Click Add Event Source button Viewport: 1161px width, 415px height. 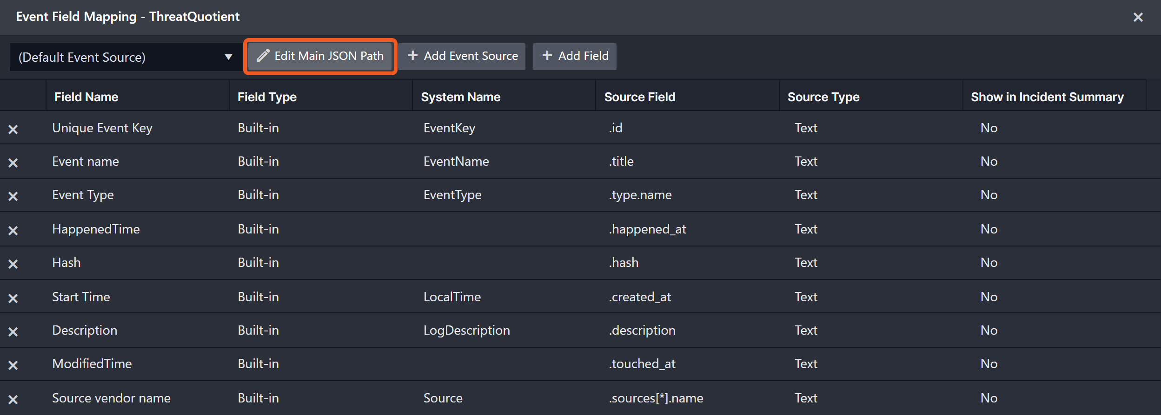click(x=462, y=56)
